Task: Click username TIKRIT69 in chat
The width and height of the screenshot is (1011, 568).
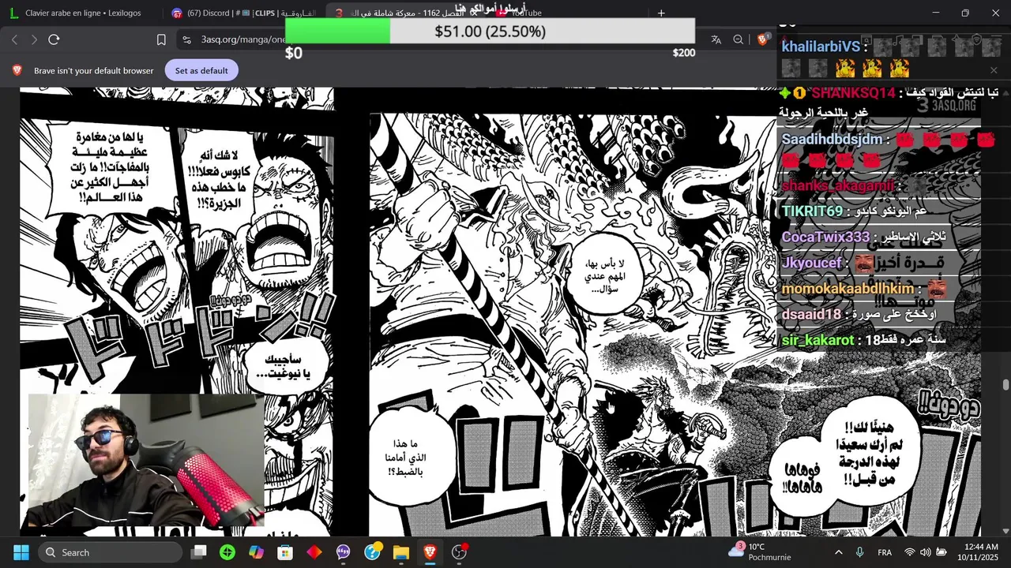Action: point(812,211)
